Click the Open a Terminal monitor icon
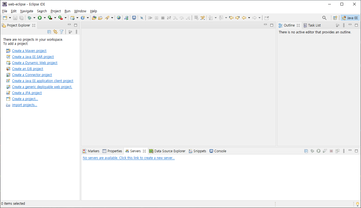Screen dimensions: 361x208 (x=134, y=18)
